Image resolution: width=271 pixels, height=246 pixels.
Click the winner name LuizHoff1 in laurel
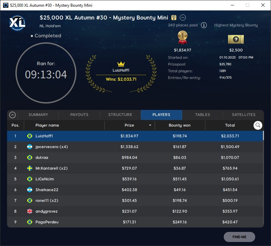tap(121, 70)
